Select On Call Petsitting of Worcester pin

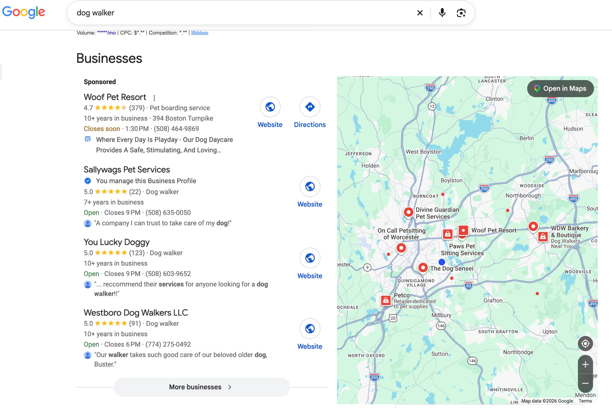[401, 248]
